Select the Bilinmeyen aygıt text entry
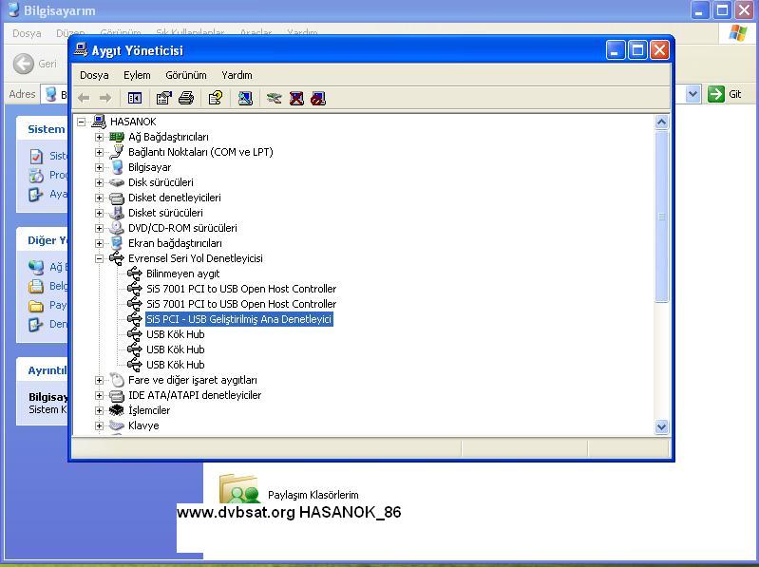 [x=183, y=274]
